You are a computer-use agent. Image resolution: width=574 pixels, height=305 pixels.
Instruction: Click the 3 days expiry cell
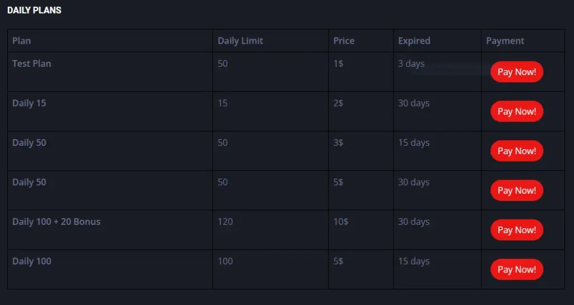click(411, 64)
